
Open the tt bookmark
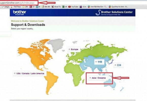pyautogui.click(x=38, y=7)
